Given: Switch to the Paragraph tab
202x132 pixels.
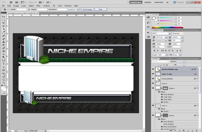Looking at the screenshot, I should coord(169,30).
